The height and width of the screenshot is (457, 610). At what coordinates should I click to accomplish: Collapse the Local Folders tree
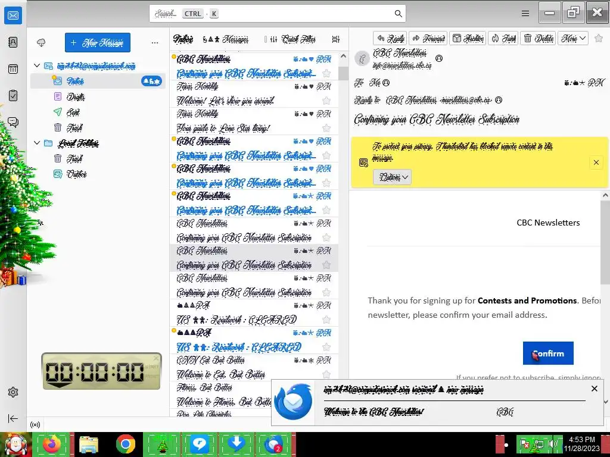point(37,143)
